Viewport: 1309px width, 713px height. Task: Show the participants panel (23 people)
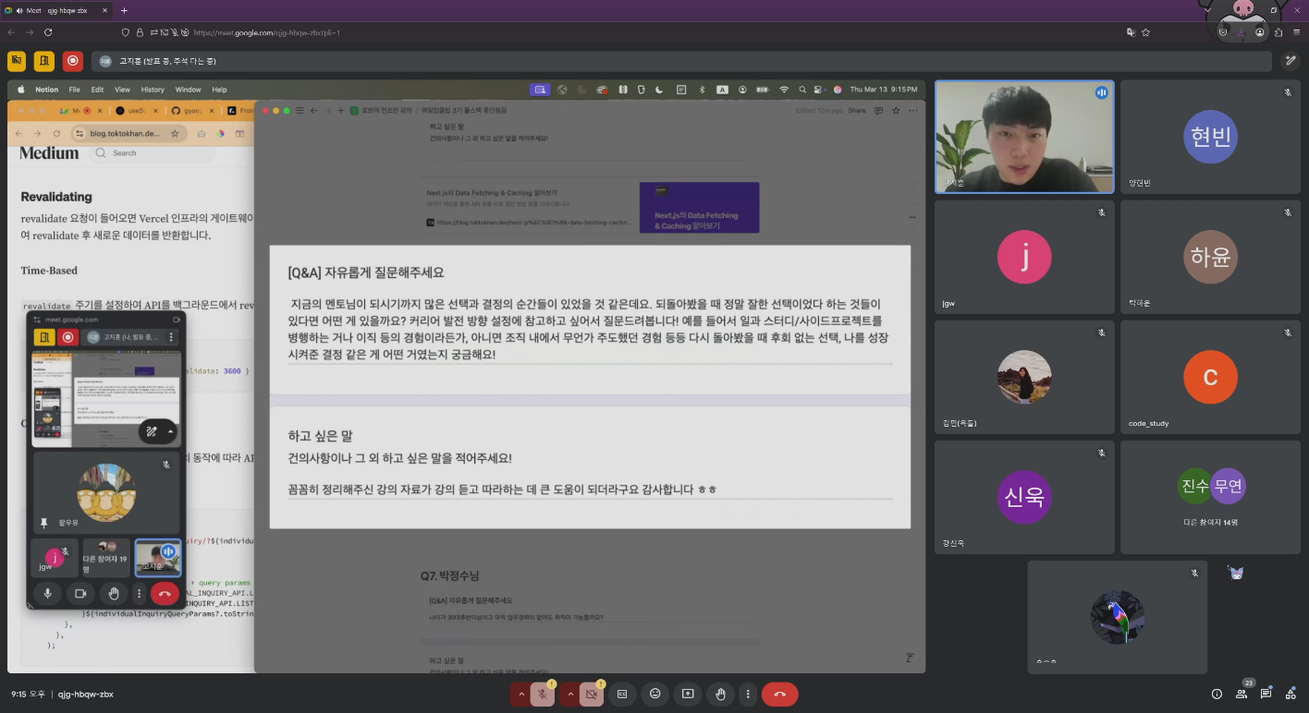(1242, 695)
